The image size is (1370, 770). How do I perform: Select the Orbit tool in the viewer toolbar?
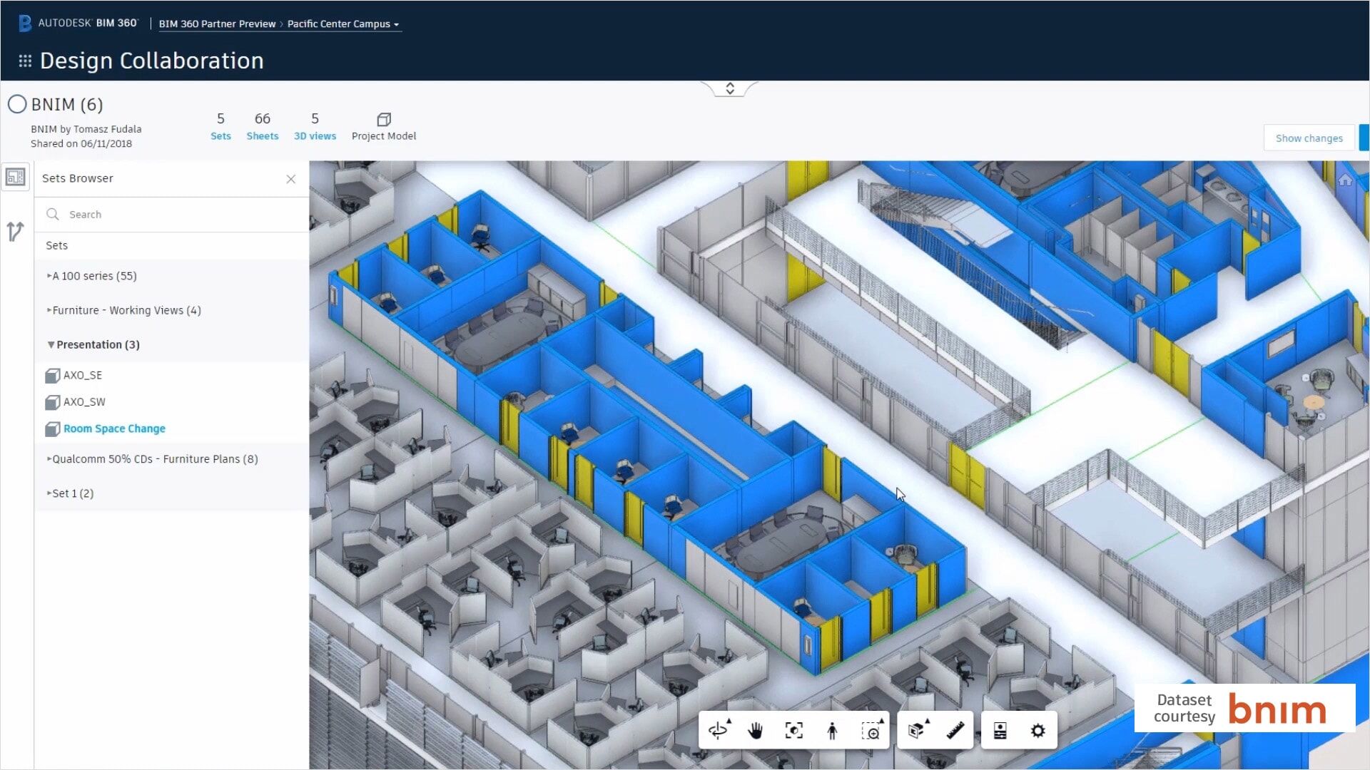coord(719,730)
